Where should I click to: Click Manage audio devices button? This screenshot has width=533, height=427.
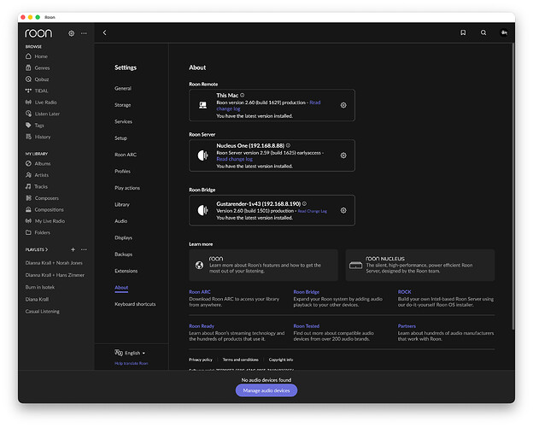266,390
